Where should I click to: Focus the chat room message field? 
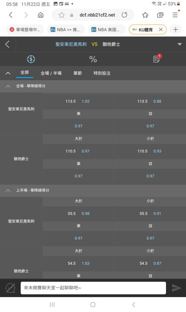(93, 288)
